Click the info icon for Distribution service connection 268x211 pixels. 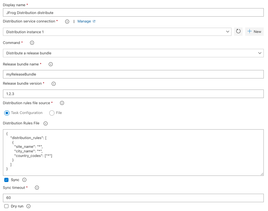tap(67, 21)
